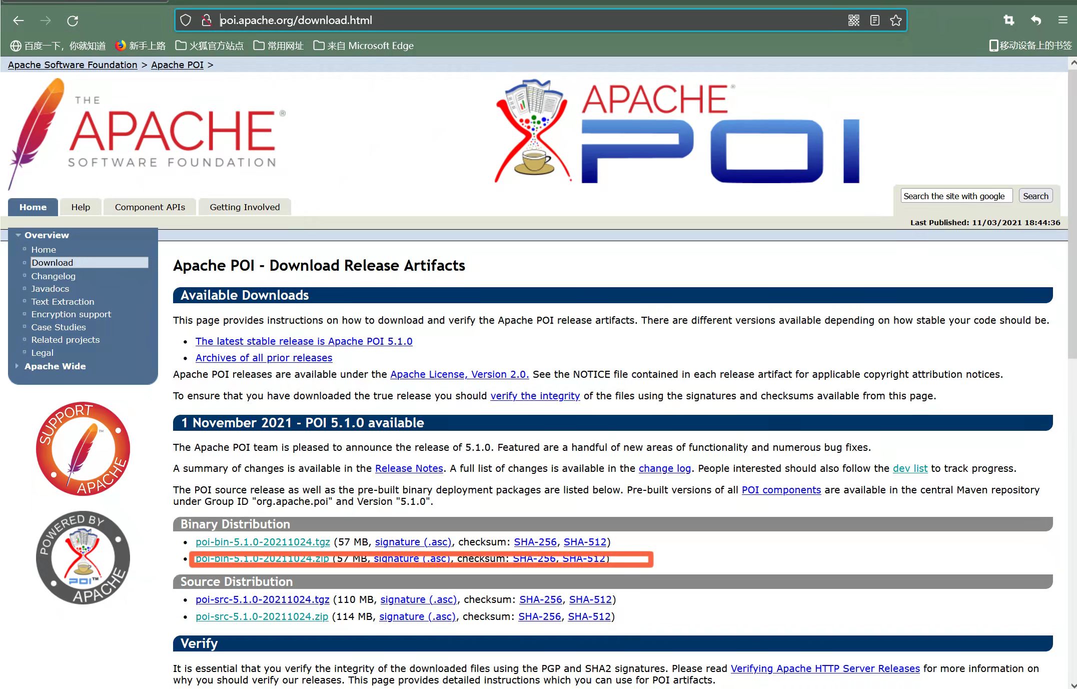
Task: Open the Apache License, Version 2.0 link
Action: point(459,374)
